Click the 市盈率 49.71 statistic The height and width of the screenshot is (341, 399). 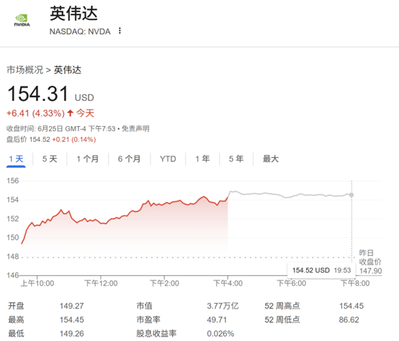(x=181, y=319)
